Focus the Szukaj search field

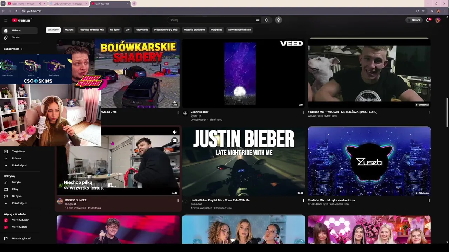(212, 20)
